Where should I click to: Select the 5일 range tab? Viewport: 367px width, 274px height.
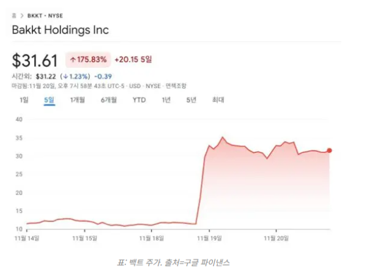click(49, 100)
